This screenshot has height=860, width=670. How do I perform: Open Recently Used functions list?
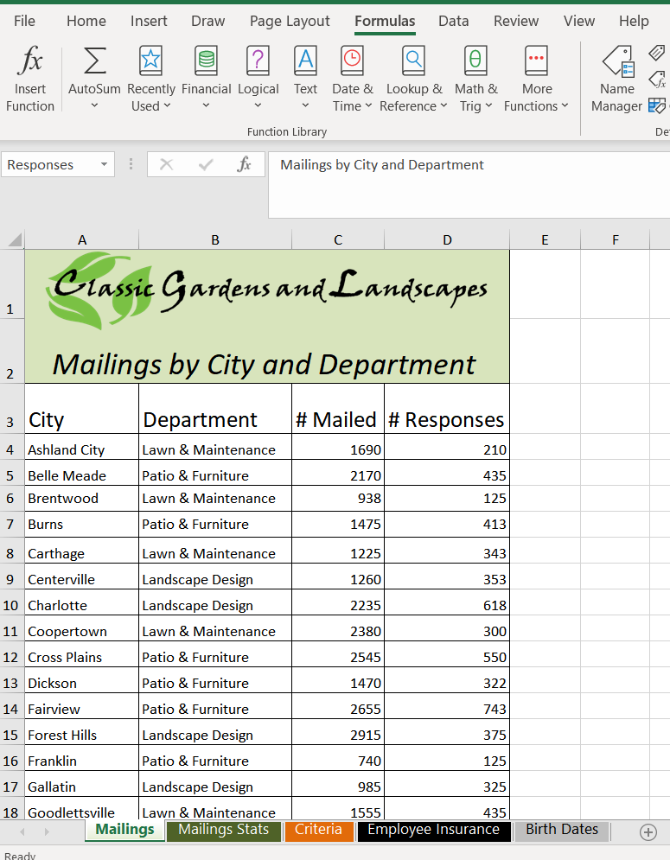tap(151, 80)
